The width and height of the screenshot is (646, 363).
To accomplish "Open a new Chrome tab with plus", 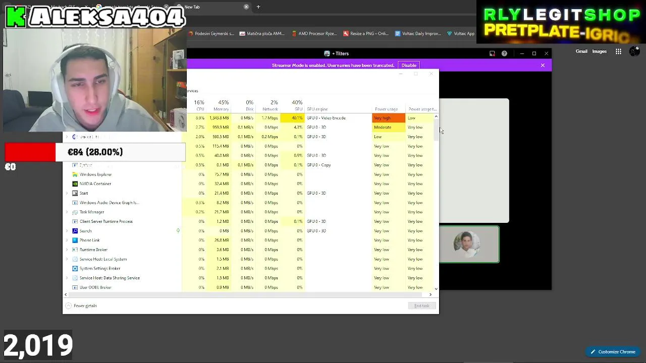I will tap(258, 7).
